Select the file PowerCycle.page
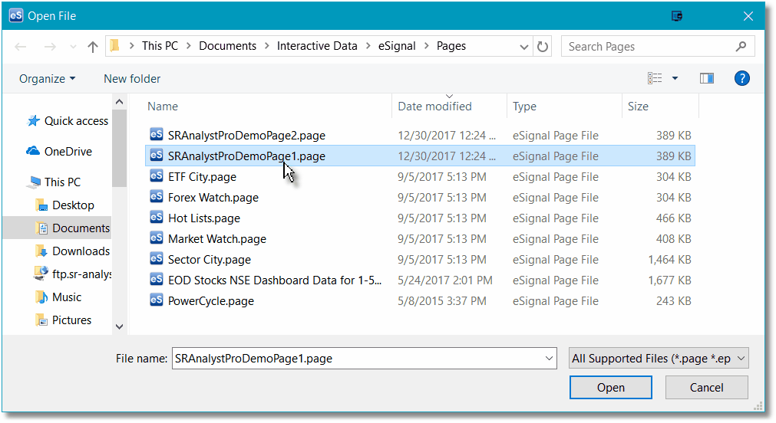The height and width of the screenshot is (423, 776). (211, 301)
